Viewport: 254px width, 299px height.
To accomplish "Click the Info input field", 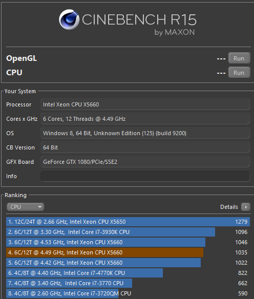I will point(145,176).
